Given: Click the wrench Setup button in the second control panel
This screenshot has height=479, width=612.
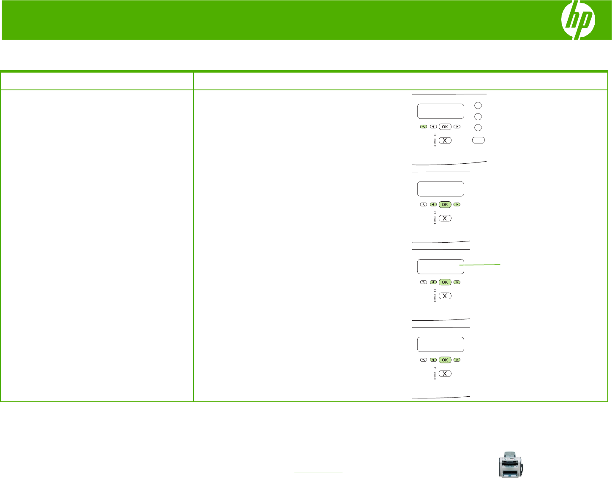Looking at the screenshot, I should pos(424,205).
